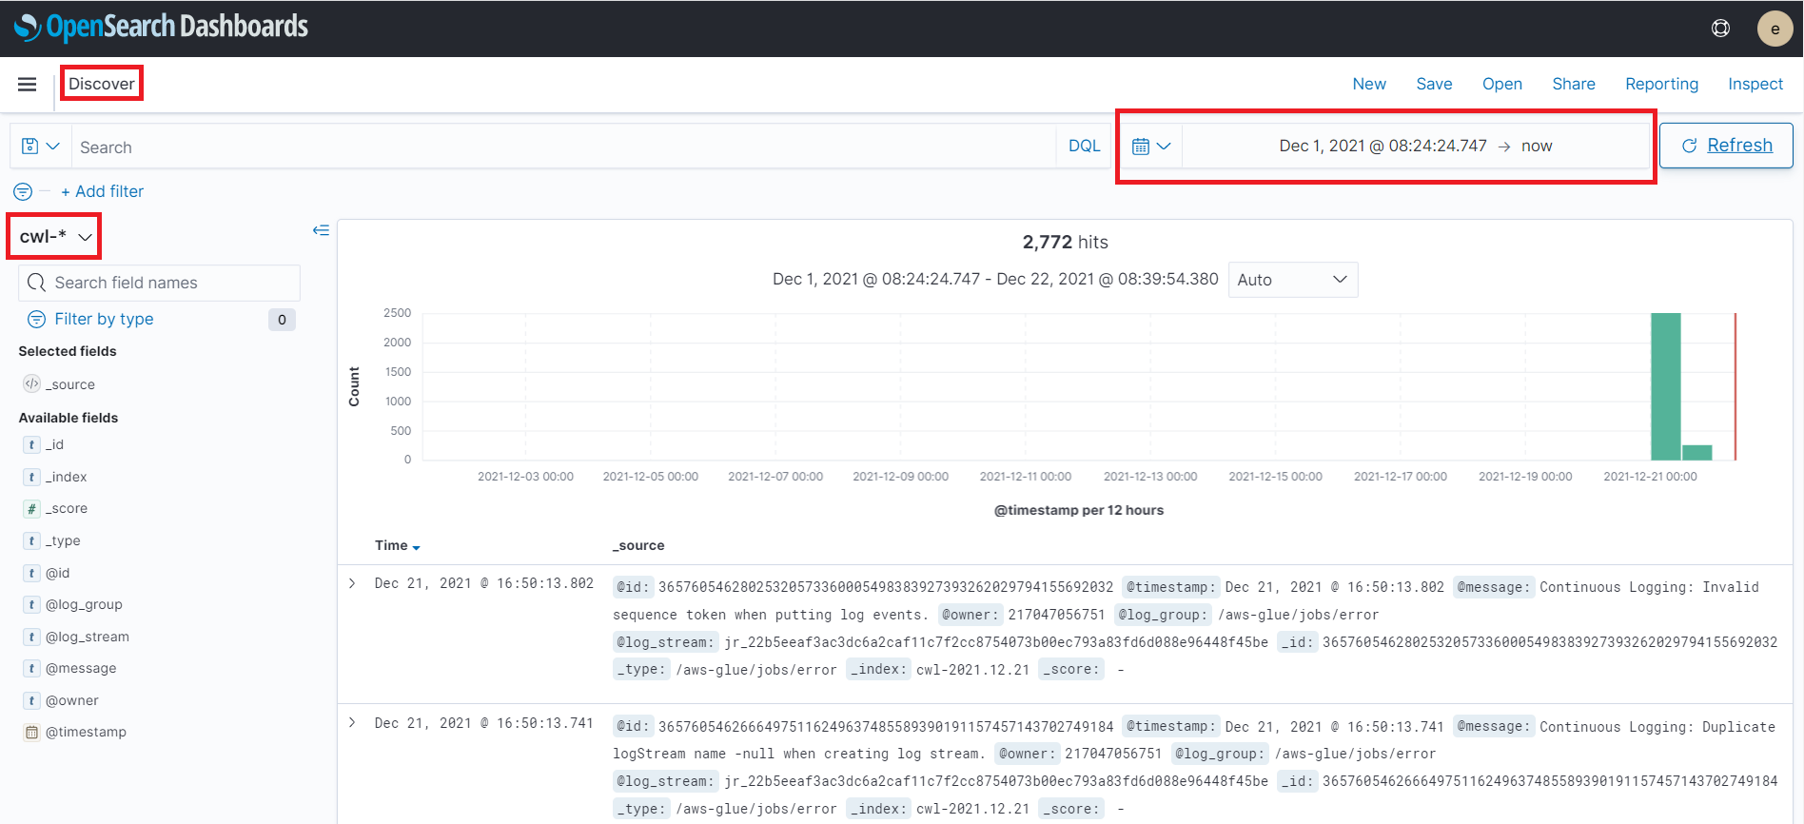Image resolution: width=1804 pixels, height=824 pixels.
Task: Open the hamburger navigation menu
Action: [27, 85]
